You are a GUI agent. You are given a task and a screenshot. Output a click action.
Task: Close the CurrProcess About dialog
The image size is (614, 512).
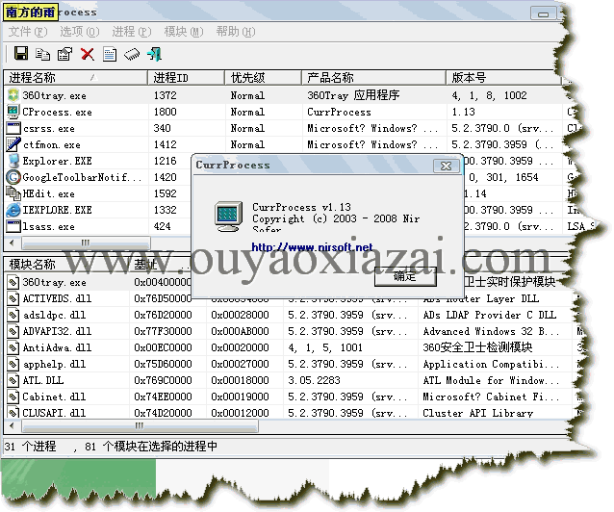click(446, 166)
